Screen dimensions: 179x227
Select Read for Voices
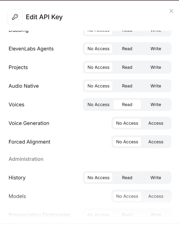pos(127,105)
